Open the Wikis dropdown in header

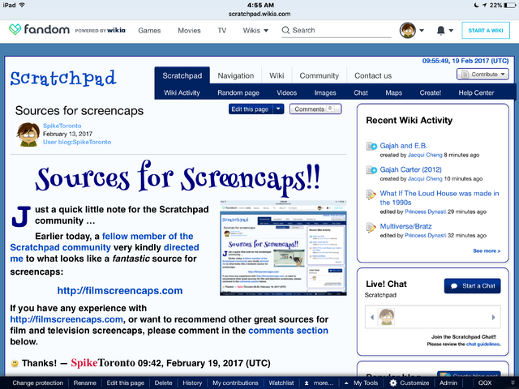tap(255, 31)
